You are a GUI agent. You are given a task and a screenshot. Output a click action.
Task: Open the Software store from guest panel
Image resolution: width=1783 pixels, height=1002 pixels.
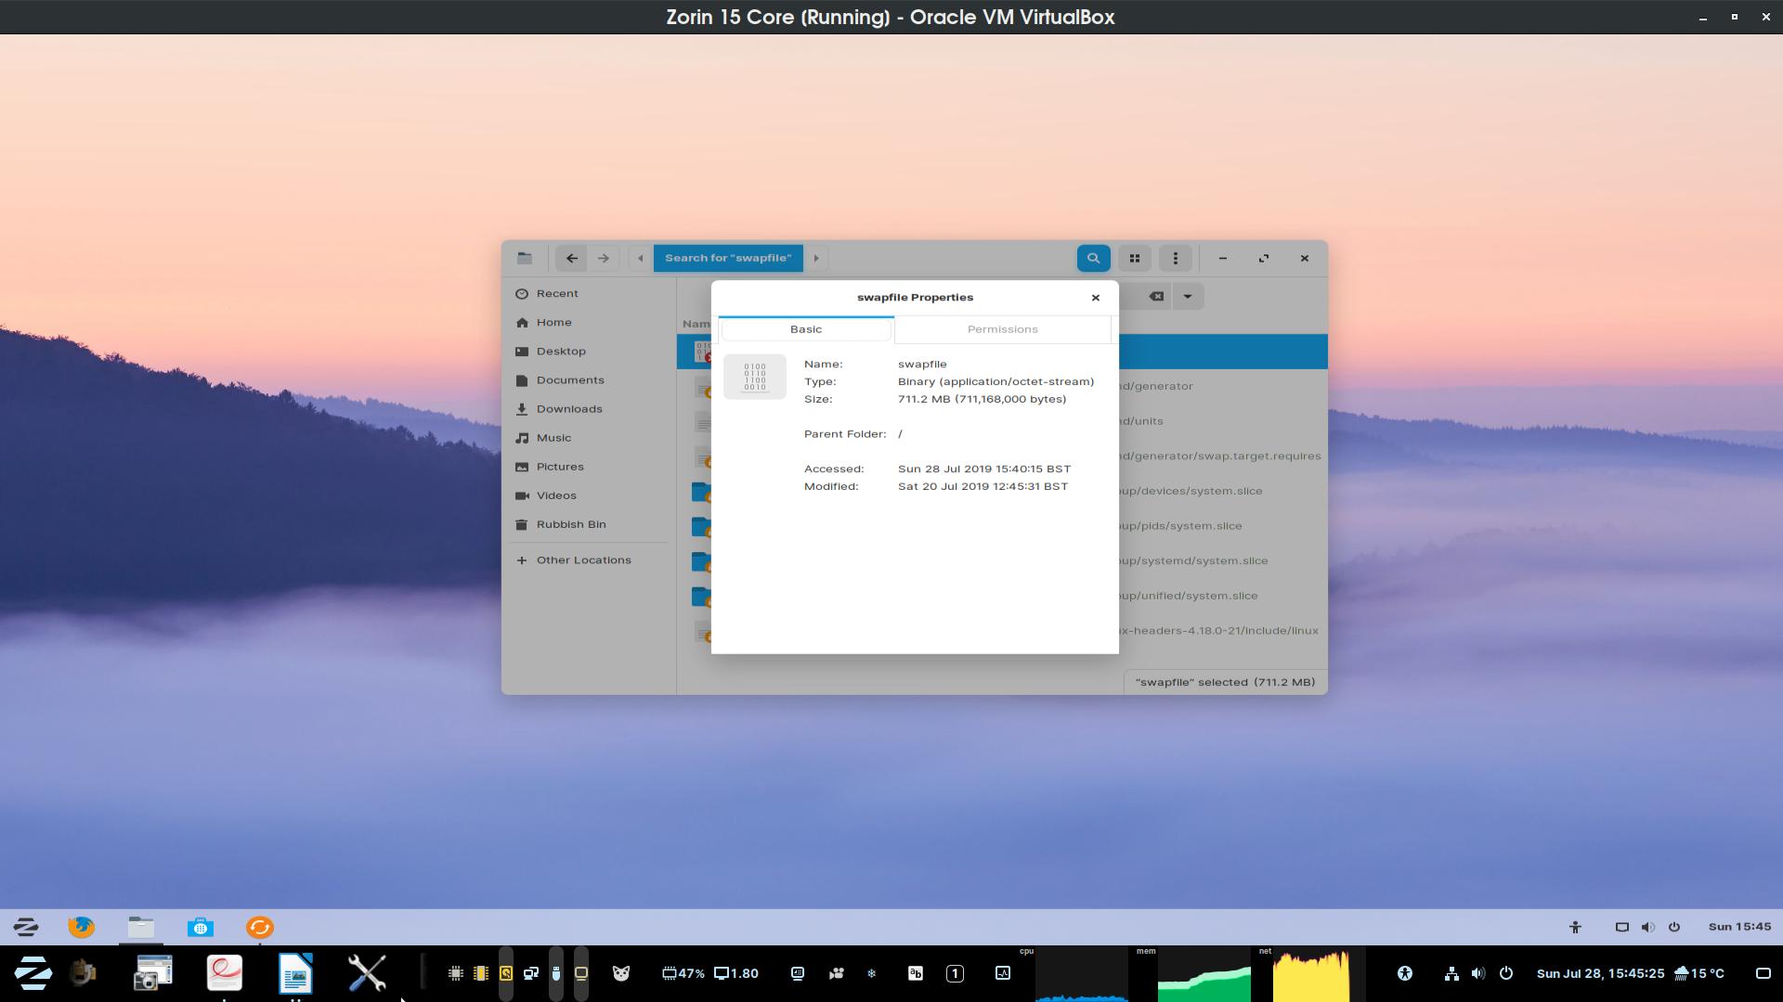[201, 927]
